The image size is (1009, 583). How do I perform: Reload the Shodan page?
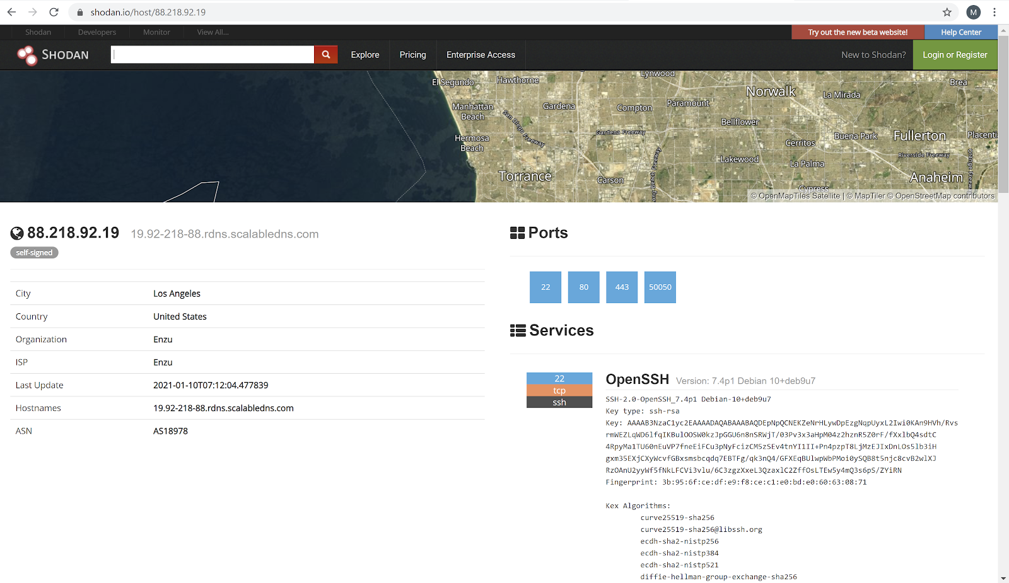(x=54, y=12)
